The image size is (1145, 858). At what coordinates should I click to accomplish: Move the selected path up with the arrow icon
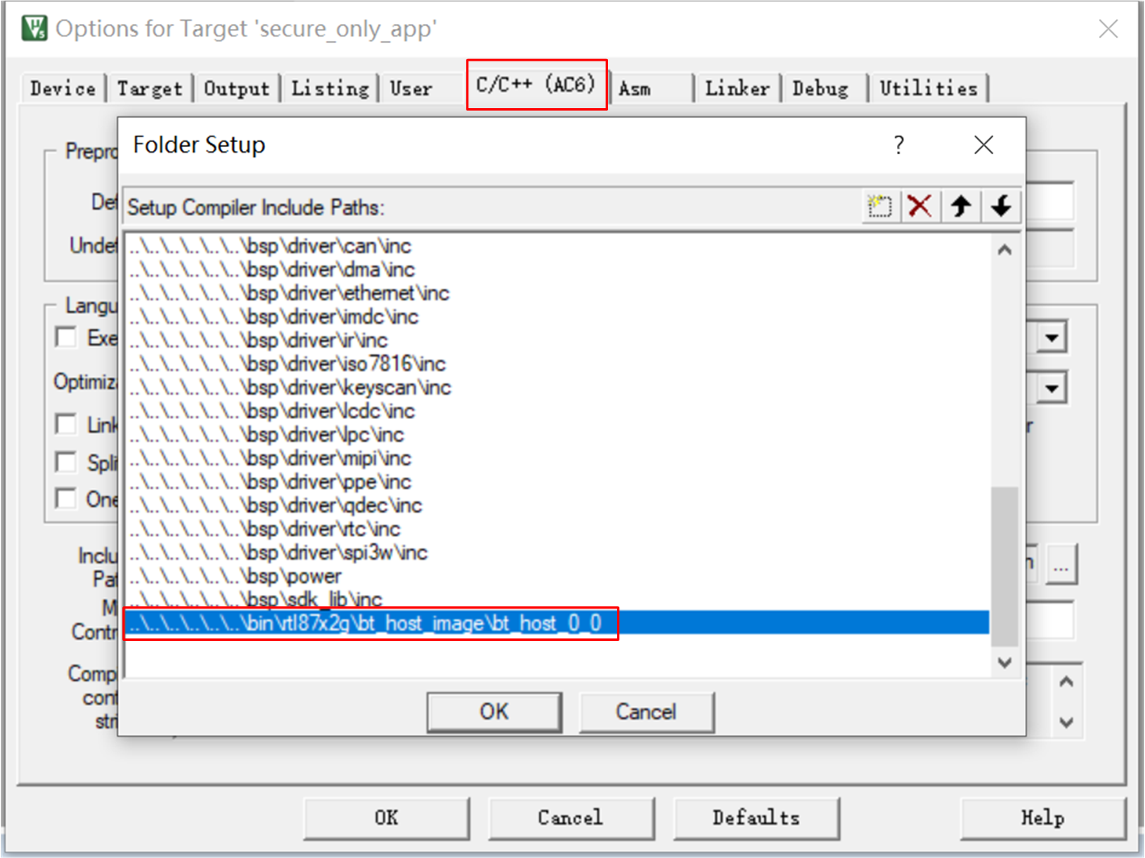pyautogui.click(x=960, y=207)
